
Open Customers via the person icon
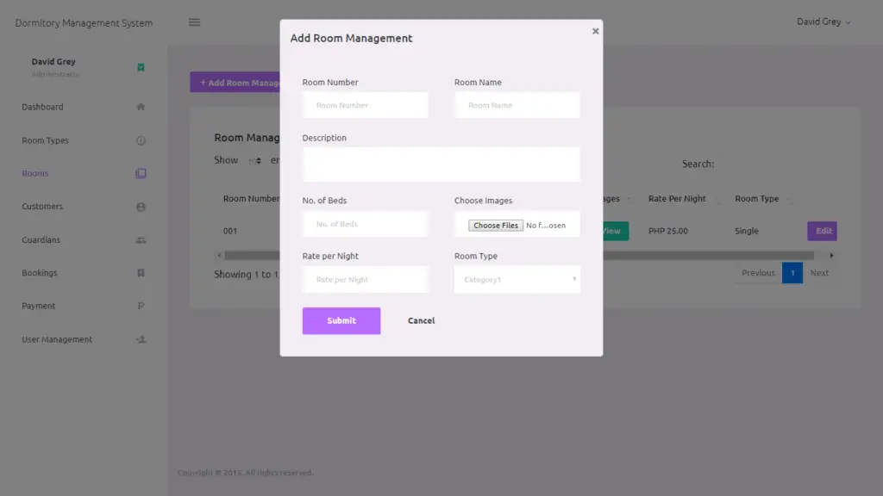coord(141,206)
